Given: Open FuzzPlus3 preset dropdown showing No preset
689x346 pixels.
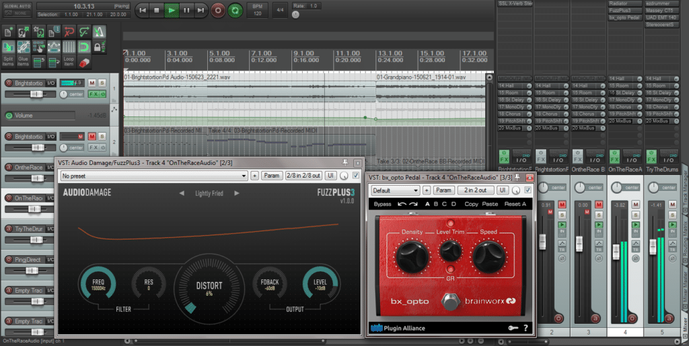Looking at the screenshot, I should point(154,176).
